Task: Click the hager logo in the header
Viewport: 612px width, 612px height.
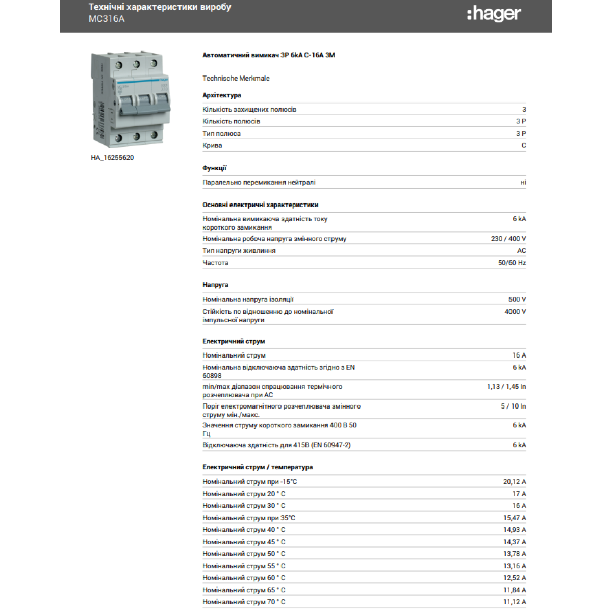Action: coord(494,14)
